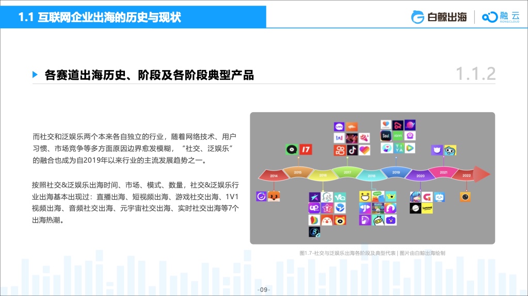The image size is (528, 296).
Task: Click the purple Uplive app icon
Action: (x=314, y=208)
